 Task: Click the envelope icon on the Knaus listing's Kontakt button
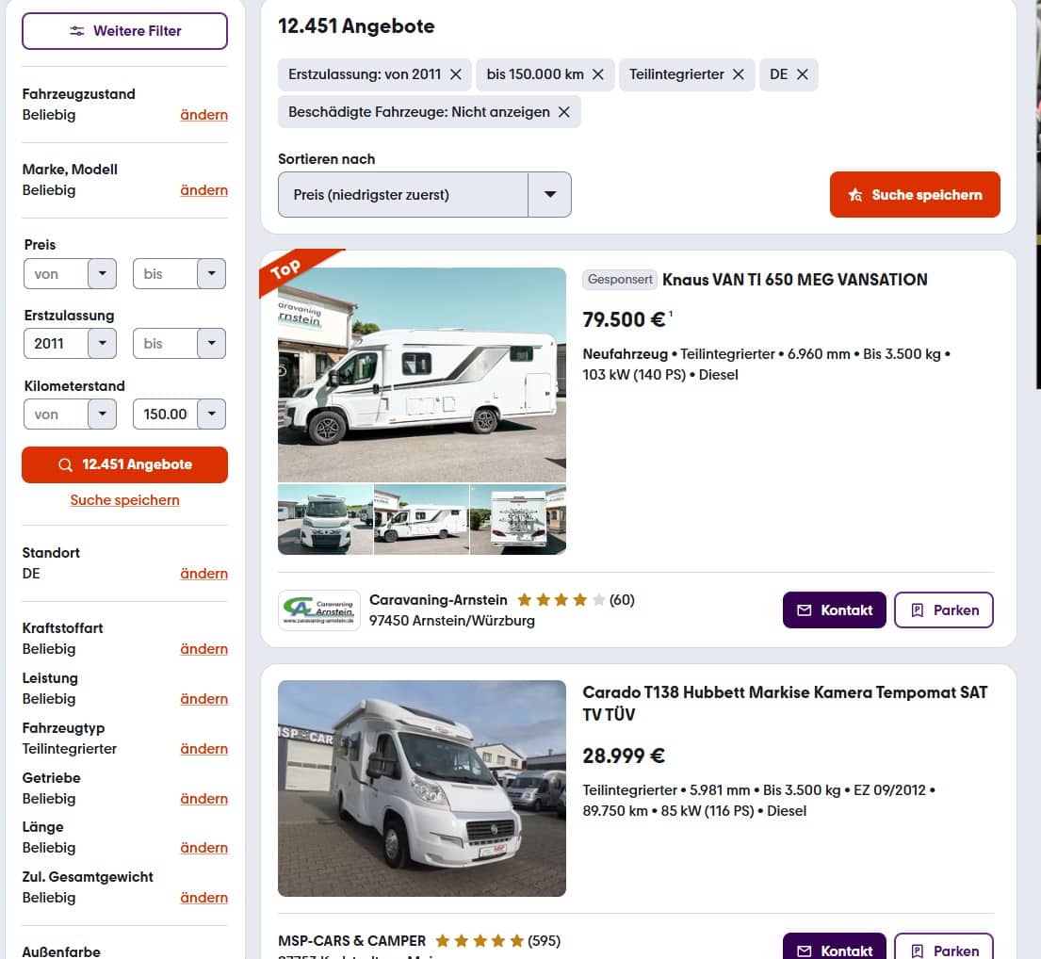point(804,610)
